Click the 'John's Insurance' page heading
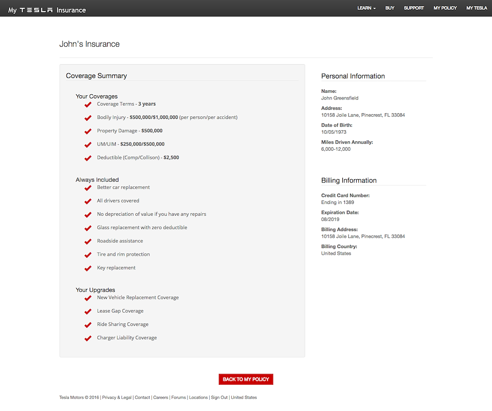The width and height of the screenshot is (492, 411). 89,44
